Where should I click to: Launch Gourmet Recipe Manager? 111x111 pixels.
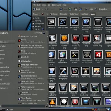[x=32, y=46]
